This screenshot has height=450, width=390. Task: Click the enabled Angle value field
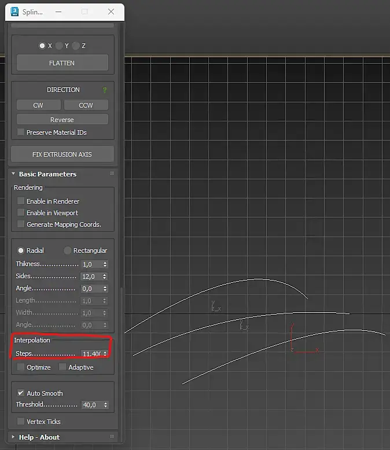pos(91,289)
